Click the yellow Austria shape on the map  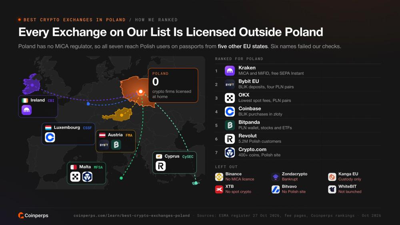(118, 114)
